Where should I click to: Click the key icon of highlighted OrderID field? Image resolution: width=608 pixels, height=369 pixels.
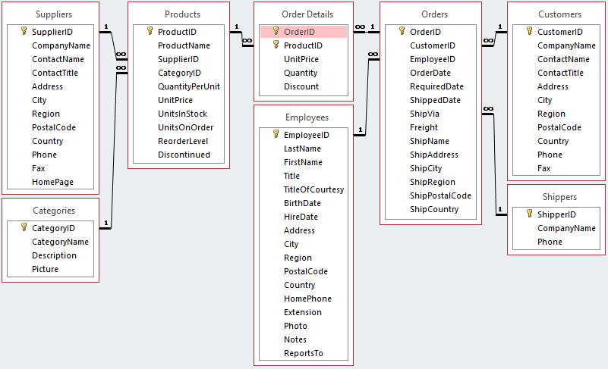(275, 32)
